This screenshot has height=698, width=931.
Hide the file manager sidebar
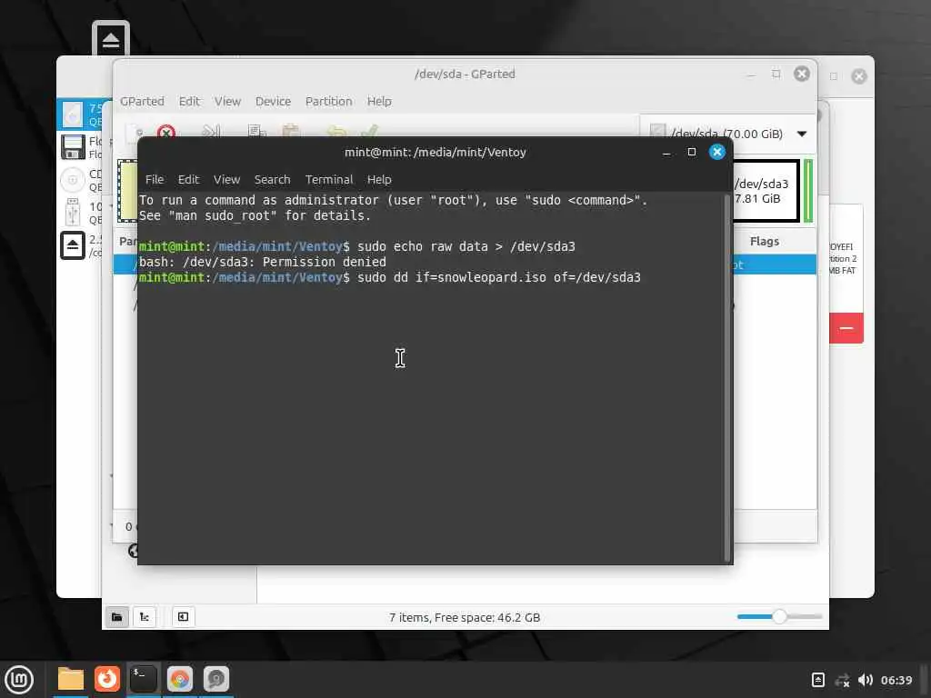184,617
